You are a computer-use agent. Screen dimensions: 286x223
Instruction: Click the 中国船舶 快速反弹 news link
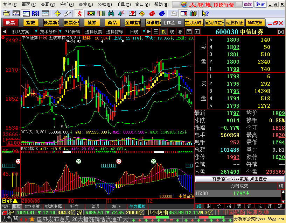pos(246,213)
